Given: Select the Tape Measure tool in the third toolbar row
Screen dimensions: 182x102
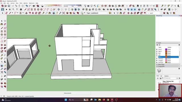Looking at the screenshot, I should point(43,13).
